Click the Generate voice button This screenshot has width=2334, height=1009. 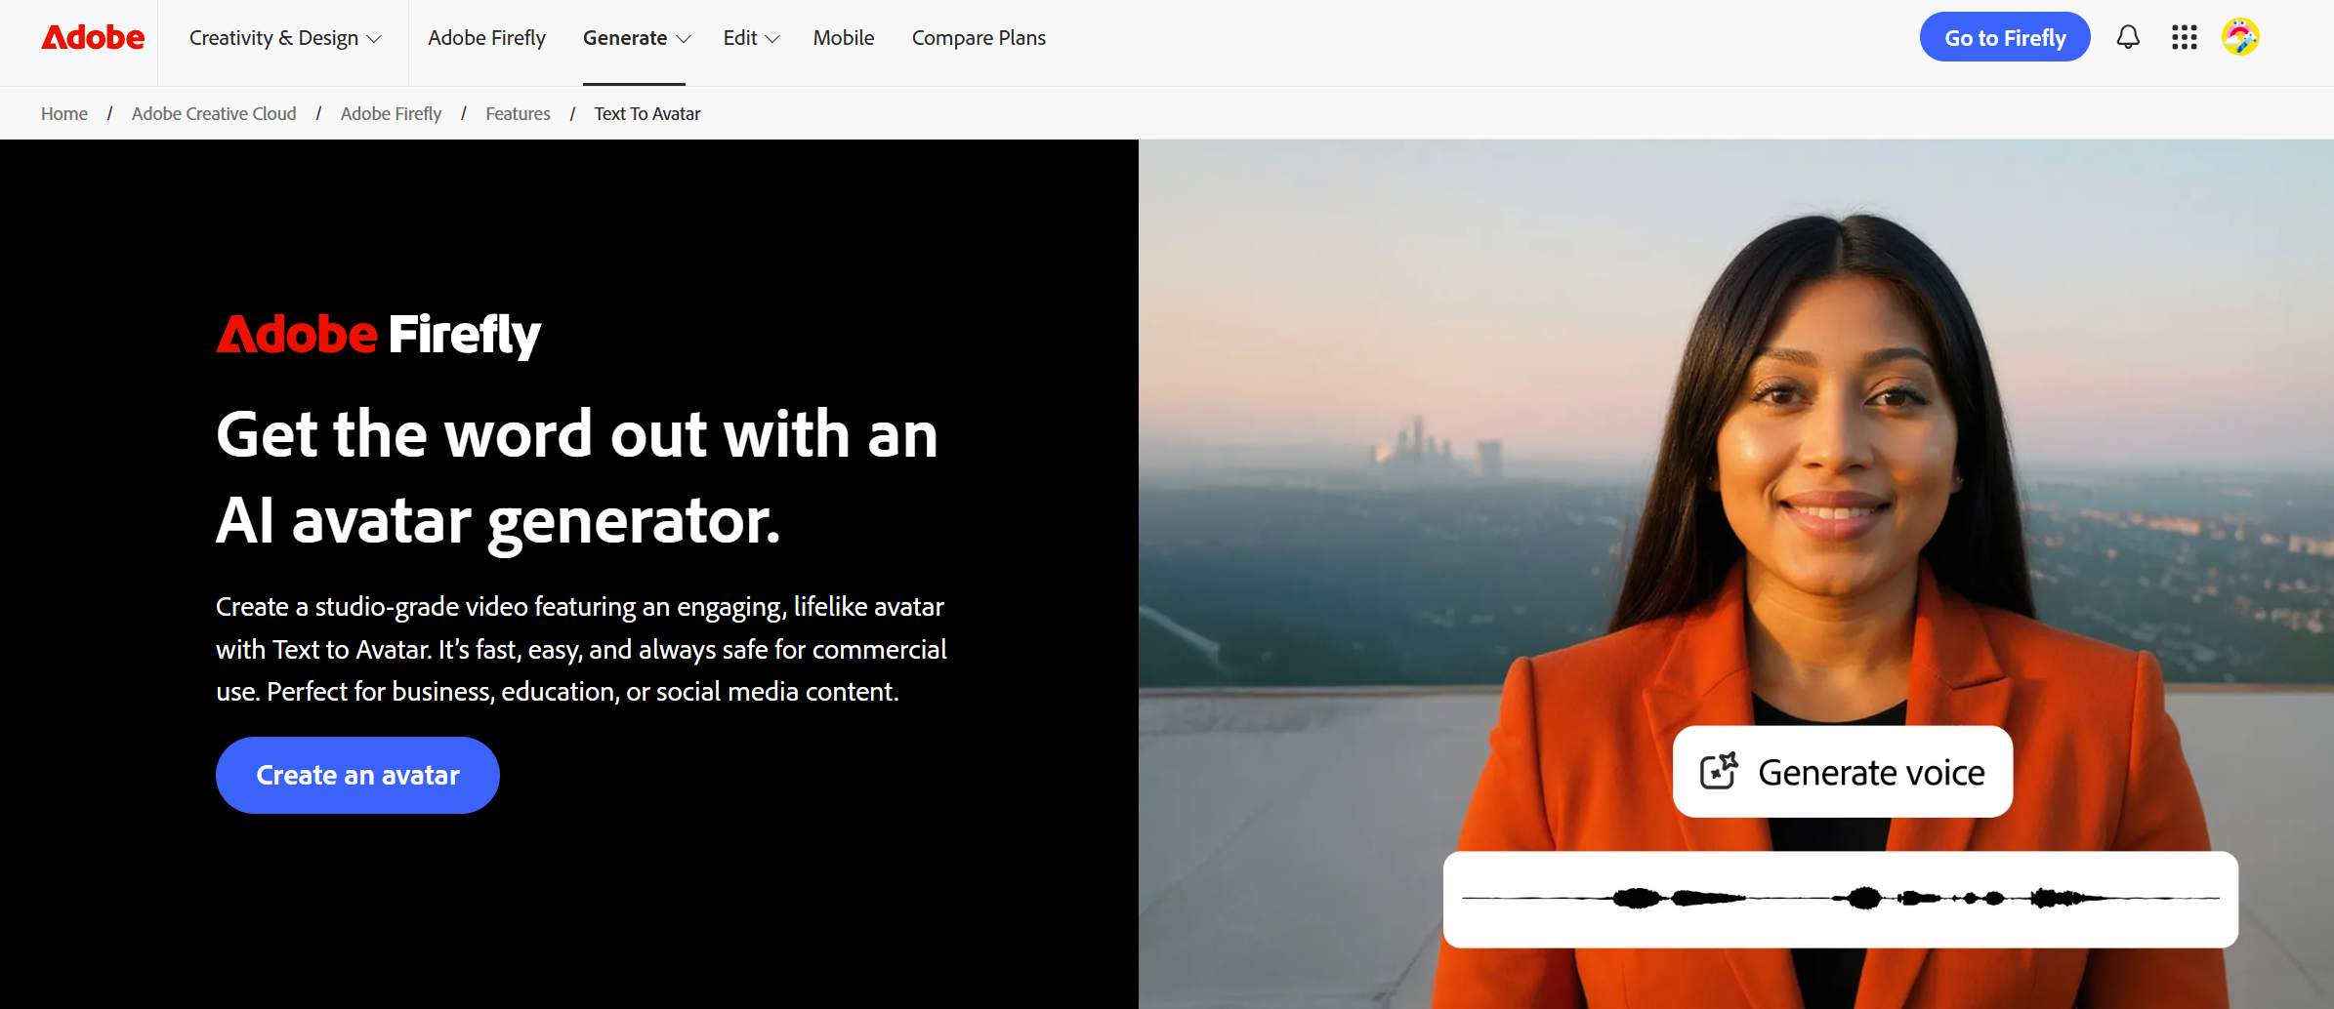click(1842, 772)
